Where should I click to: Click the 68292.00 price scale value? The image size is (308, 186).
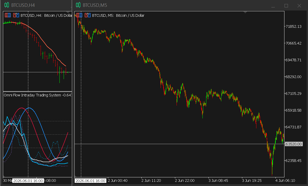point(293,76)
